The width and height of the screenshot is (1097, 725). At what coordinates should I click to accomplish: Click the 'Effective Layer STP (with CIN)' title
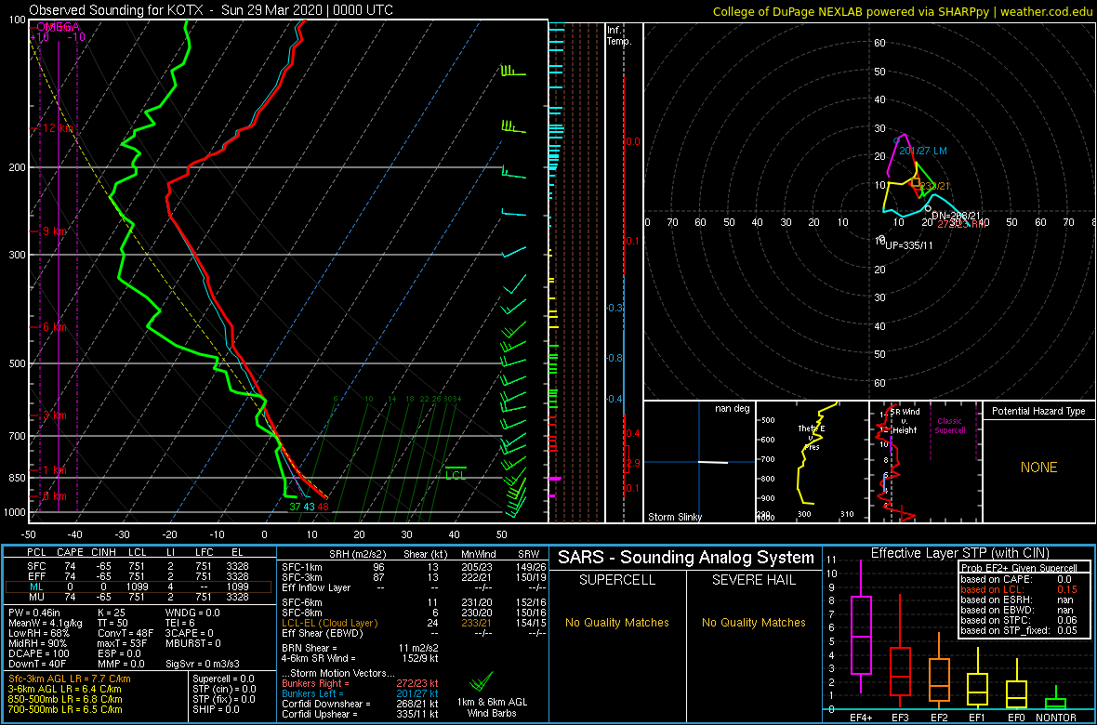(959, 553)
